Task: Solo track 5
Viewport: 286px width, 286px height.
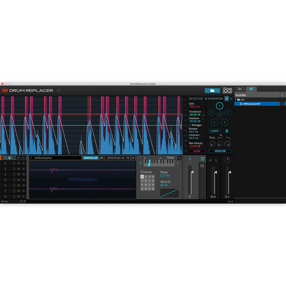Action: (23, 180)
